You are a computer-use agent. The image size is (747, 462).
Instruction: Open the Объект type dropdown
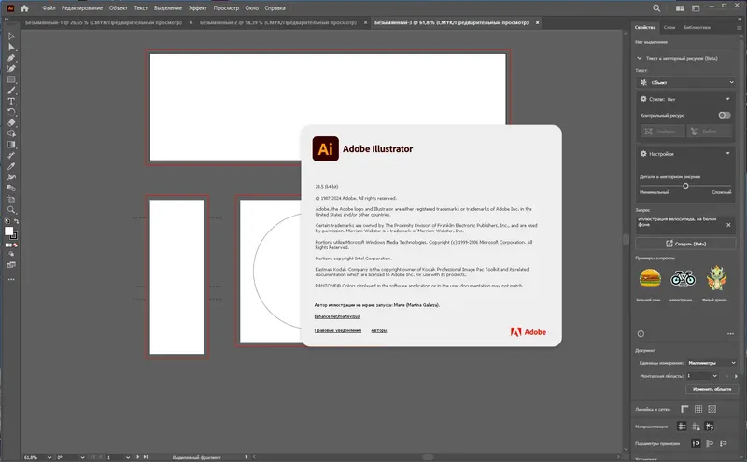click(685, 82)
